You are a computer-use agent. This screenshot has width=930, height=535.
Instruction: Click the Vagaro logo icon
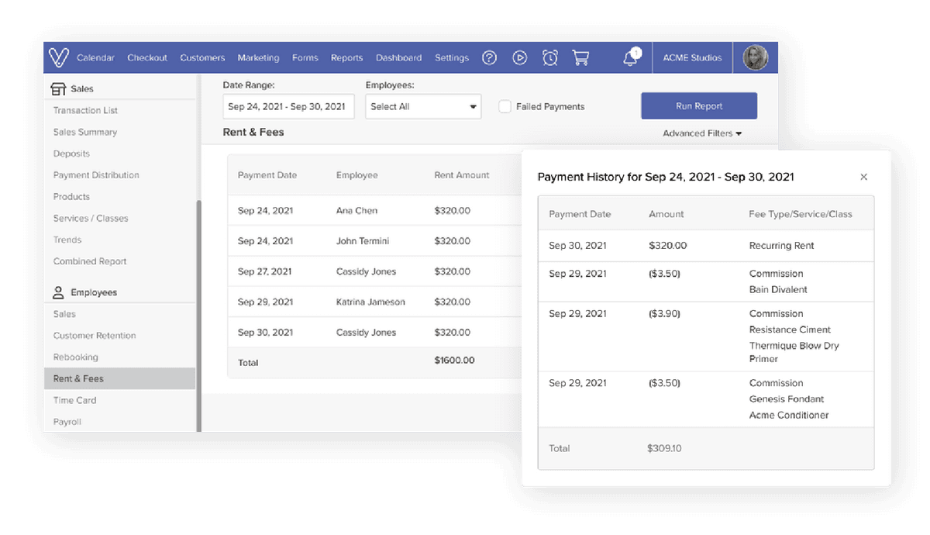pos(58,57)
